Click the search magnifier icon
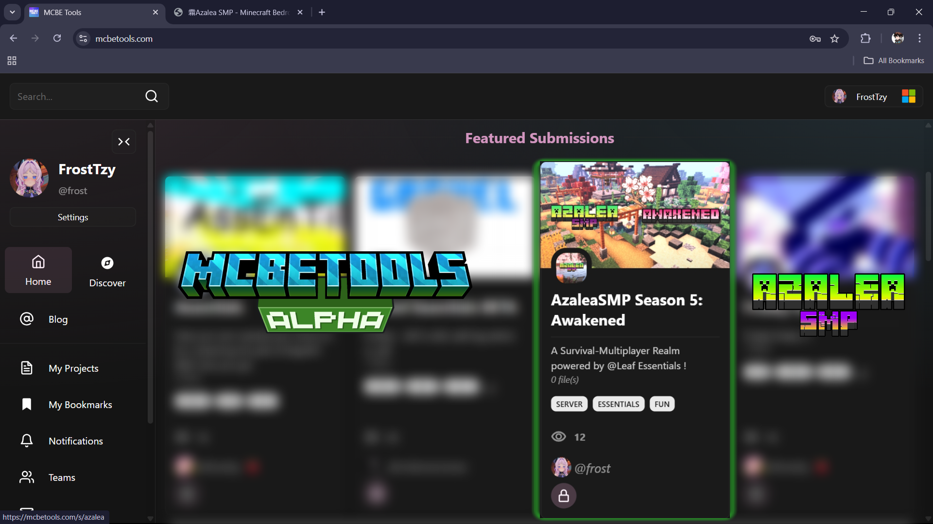The width and height of the screenshot is (933, 524). coord(152,97)
